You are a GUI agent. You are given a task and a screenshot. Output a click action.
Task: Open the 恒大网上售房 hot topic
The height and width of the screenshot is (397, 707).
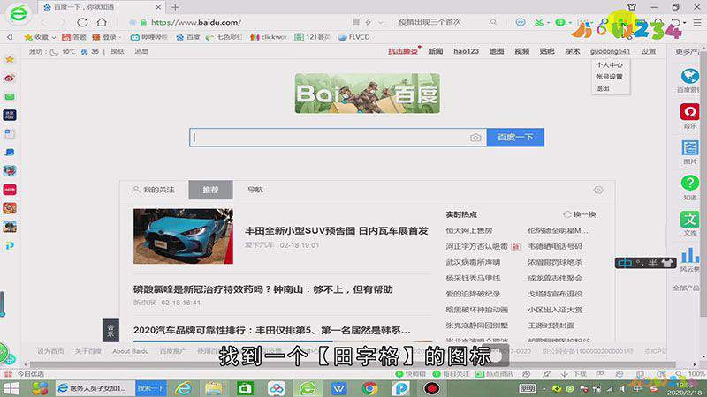469,230
